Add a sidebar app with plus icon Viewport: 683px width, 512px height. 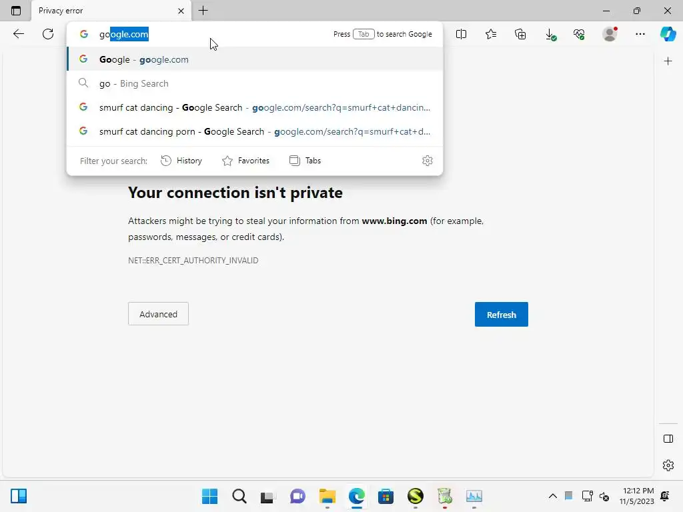(668, 61)
